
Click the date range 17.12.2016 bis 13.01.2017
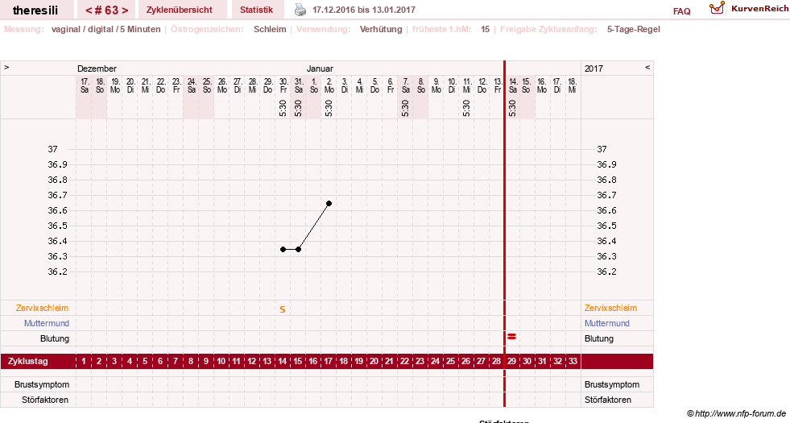click(364, 10)
